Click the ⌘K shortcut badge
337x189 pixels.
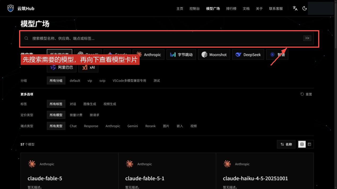(307, 38)
